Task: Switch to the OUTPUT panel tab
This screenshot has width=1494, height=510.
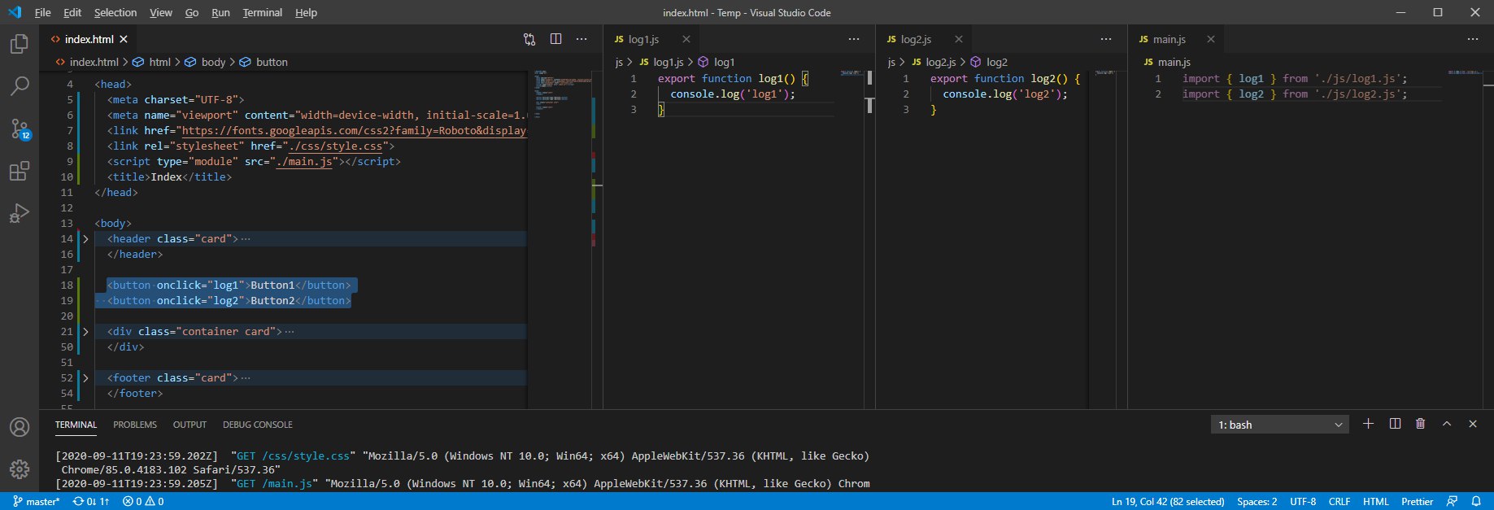Action: (x=189, y=425)
